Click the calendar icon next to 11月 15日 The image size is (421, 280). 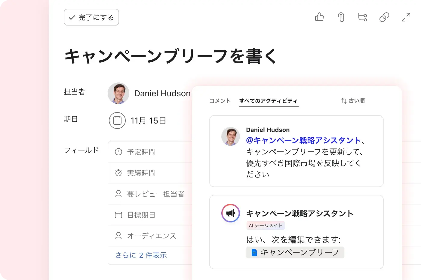click(117, 121)
